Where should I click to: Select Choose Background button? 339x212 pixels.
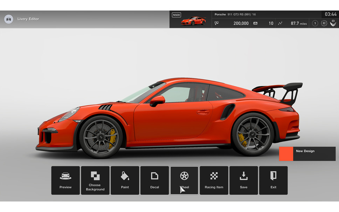click(95, 180)
